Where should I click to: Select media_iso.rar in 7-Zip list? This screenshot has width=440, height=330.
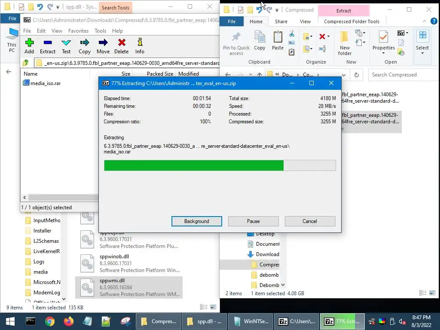(x=42, y=83)
